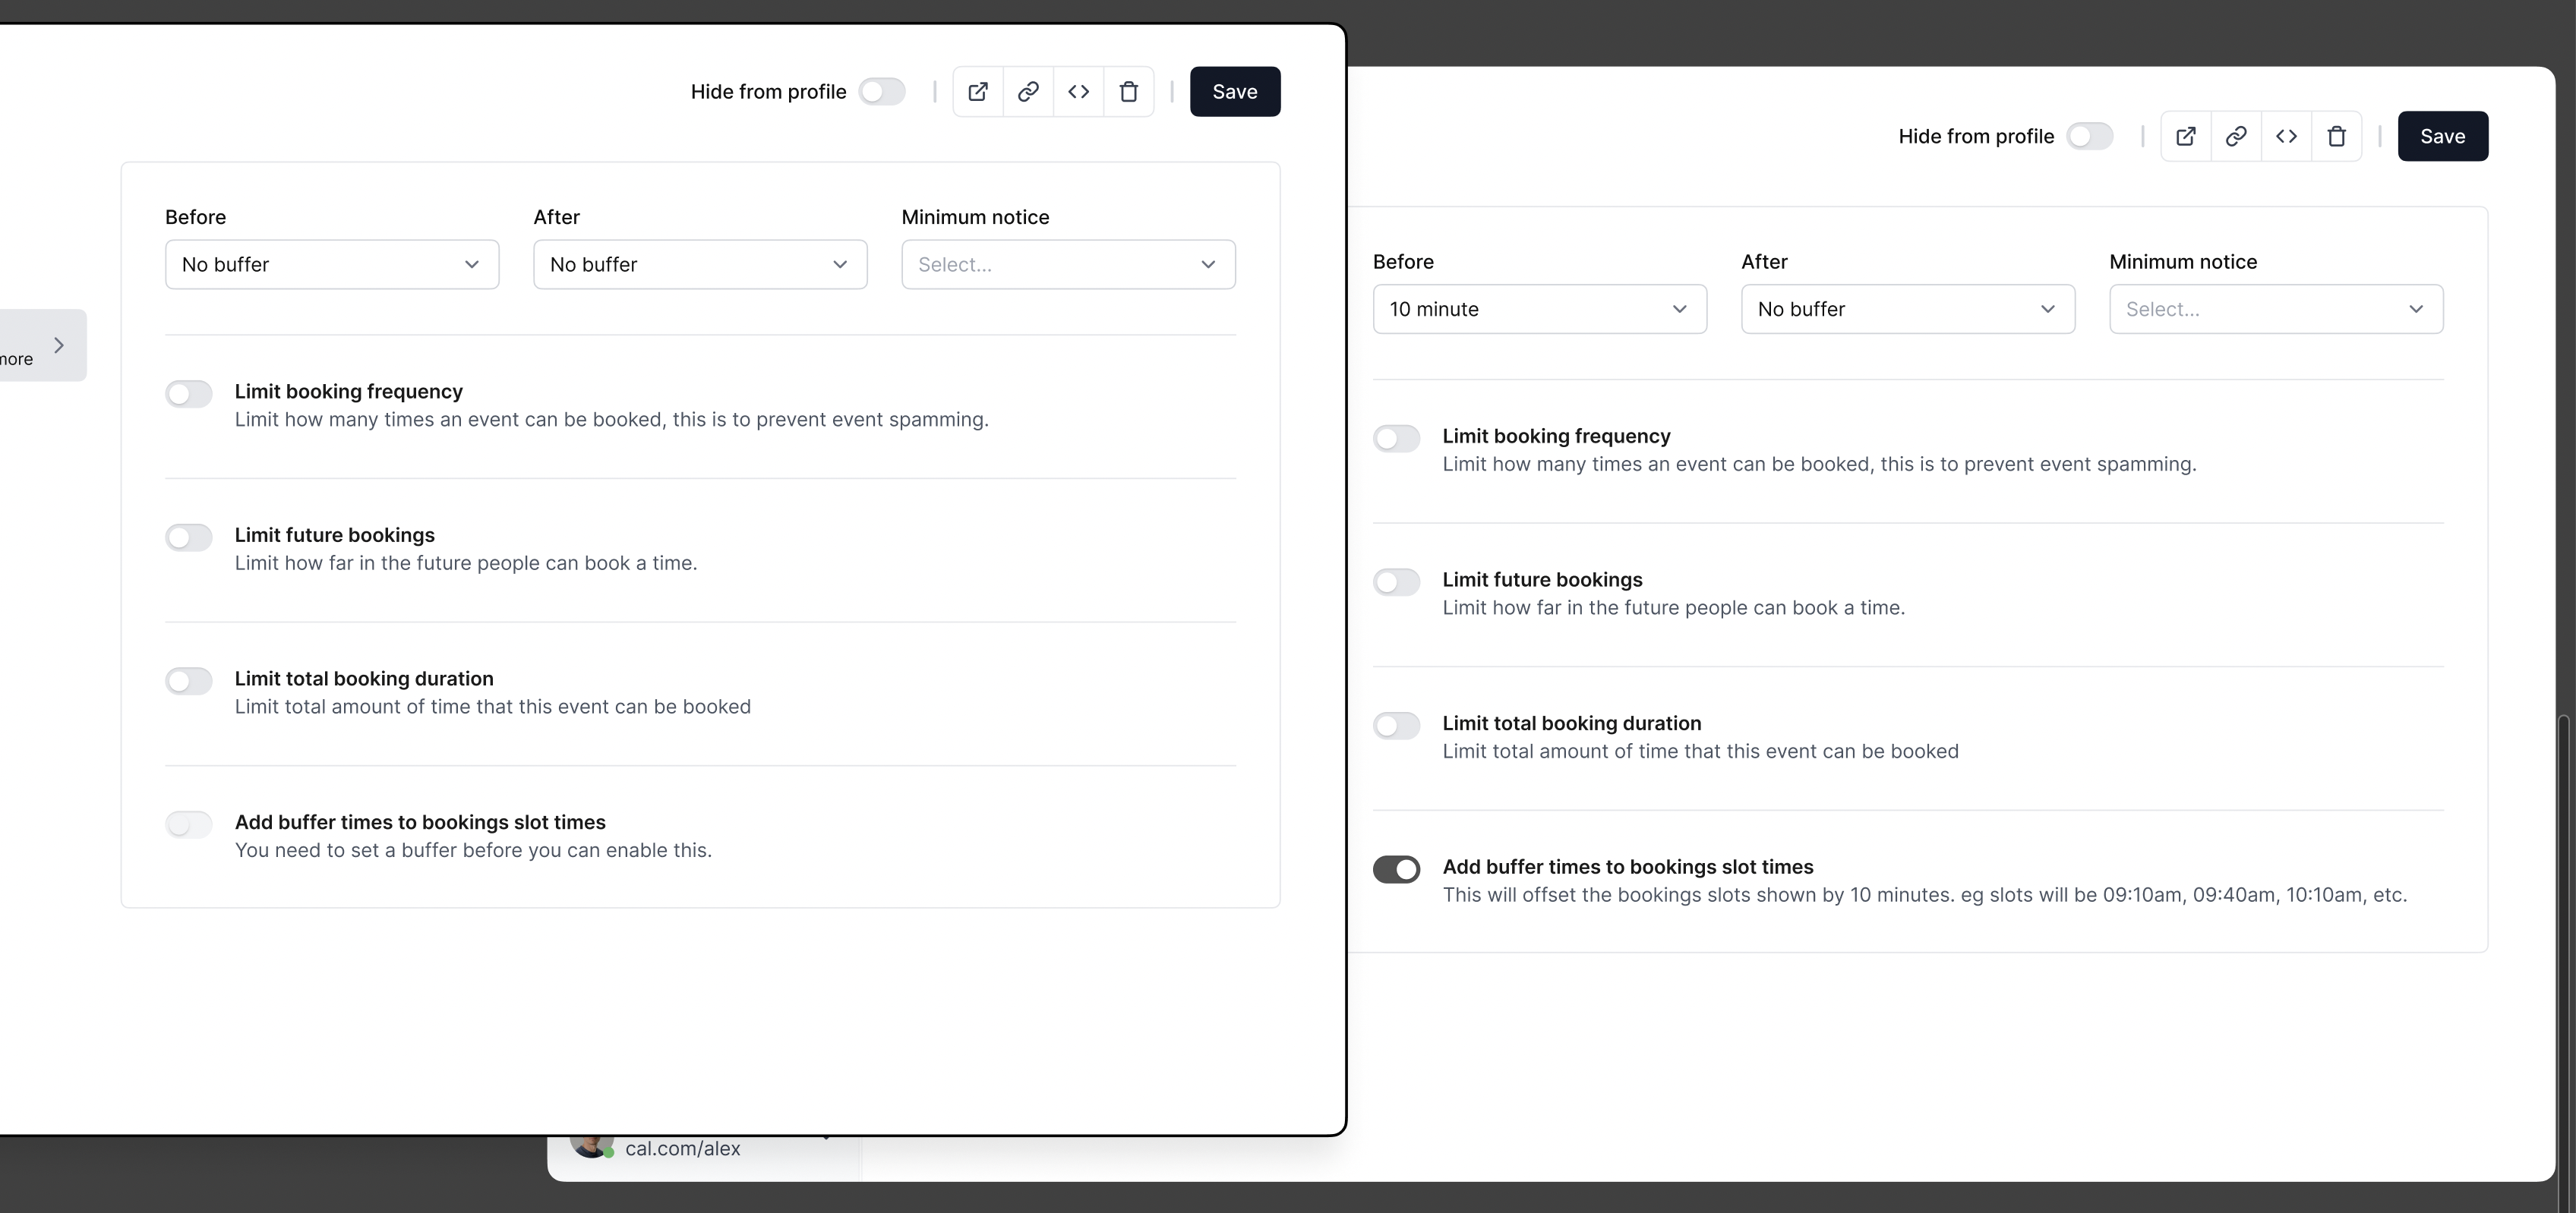The width and height of the screenshot is (2576, 1213).
Task: Click the cal.com/alex profile entry
Action: (682, 1149)
